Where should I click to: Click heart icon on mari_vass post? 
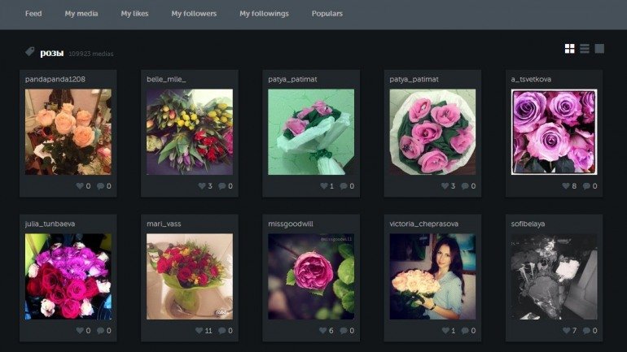200,331
